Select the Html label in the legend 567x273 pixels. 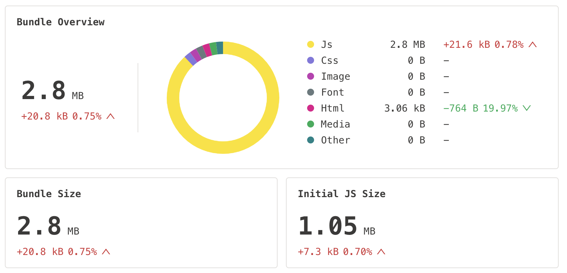pyautogui.click(x=332, y=108)
